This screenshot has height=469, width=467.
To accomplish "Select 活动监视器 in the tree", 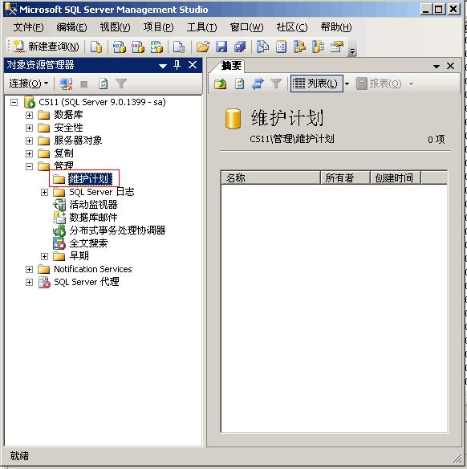I will pyautogui.click(x=93, y=205).
